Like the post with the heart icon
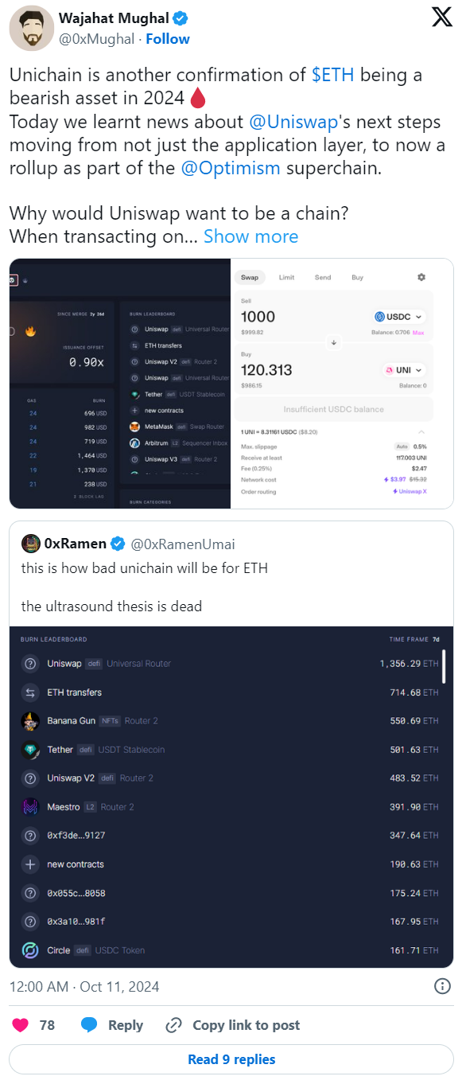The height and width of the screenshot is (1084, 466). tap(21, 1025)
